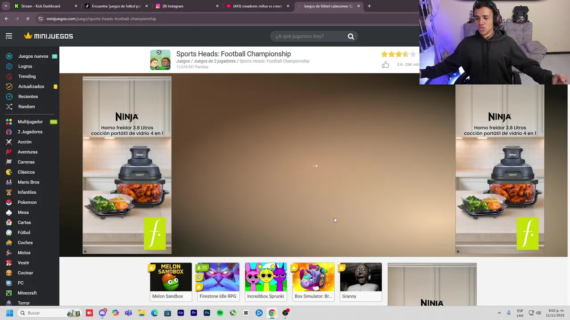
Task: Open Cartas category
Action: 24,223
